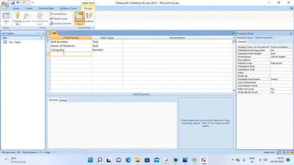Screen dimensions: 294x165
Task: Click the View datasheet icon
Action: coord(6,16)
